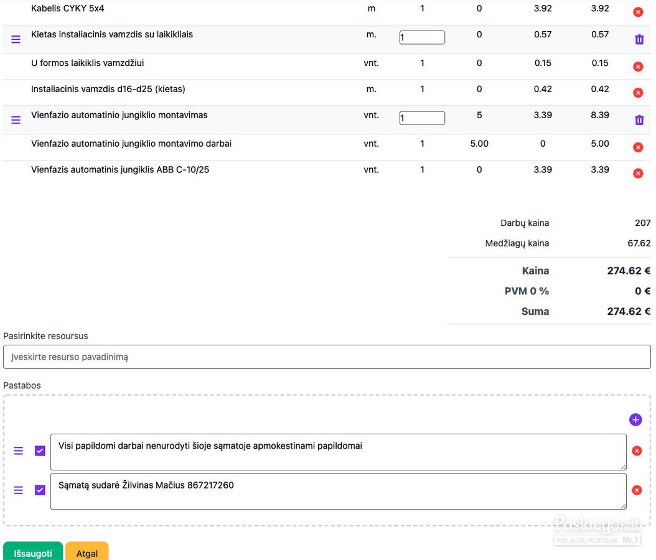This screenshot has width=656, height=560.
Task: Click the Medžiagų kaina value 67.62
Action: (639, 243)
